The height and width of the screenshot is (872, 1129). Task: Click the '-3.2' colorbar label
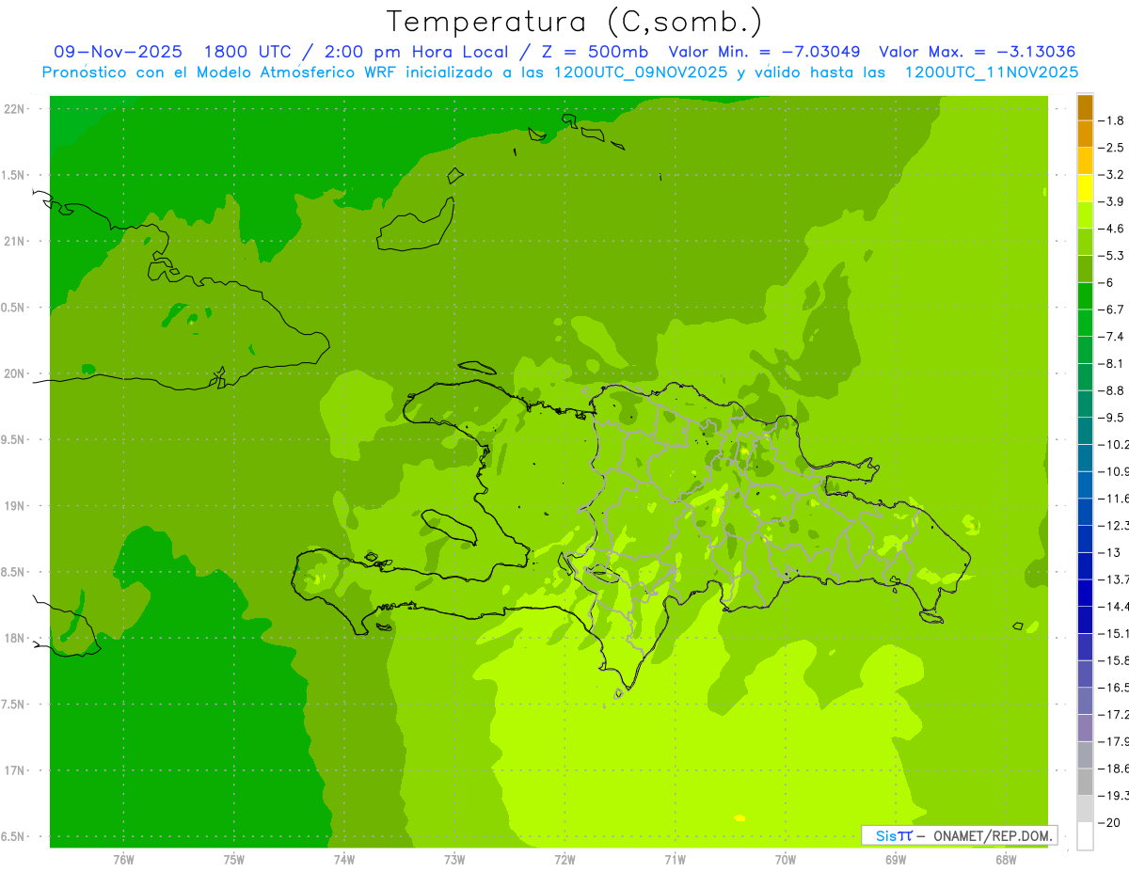[x=1112, y=175]
